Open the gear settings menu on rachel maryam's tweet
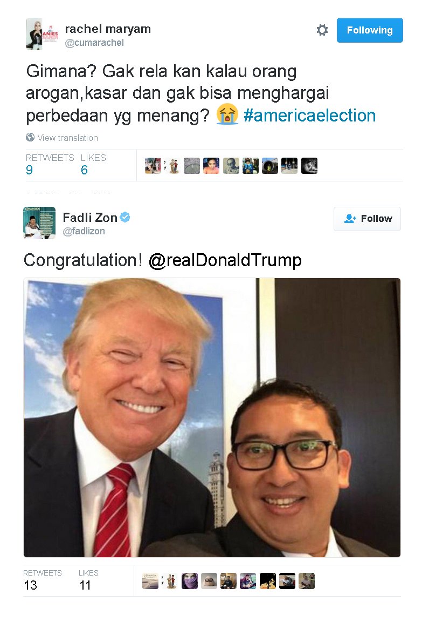 322,30
